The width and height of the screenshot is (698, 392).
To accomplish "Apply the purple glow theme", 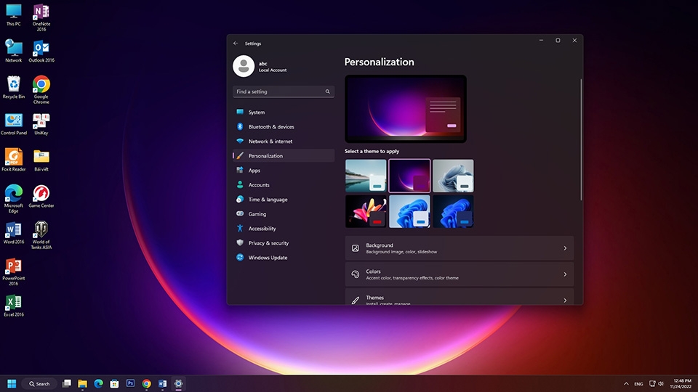I will point(409,176).
